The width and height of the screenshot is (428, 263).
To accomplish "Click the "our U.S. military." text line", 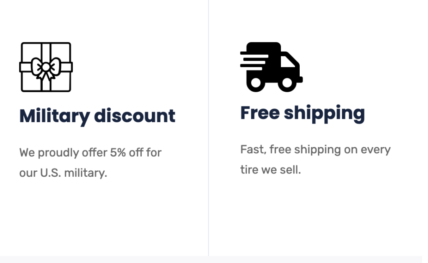I will [63, 173].
